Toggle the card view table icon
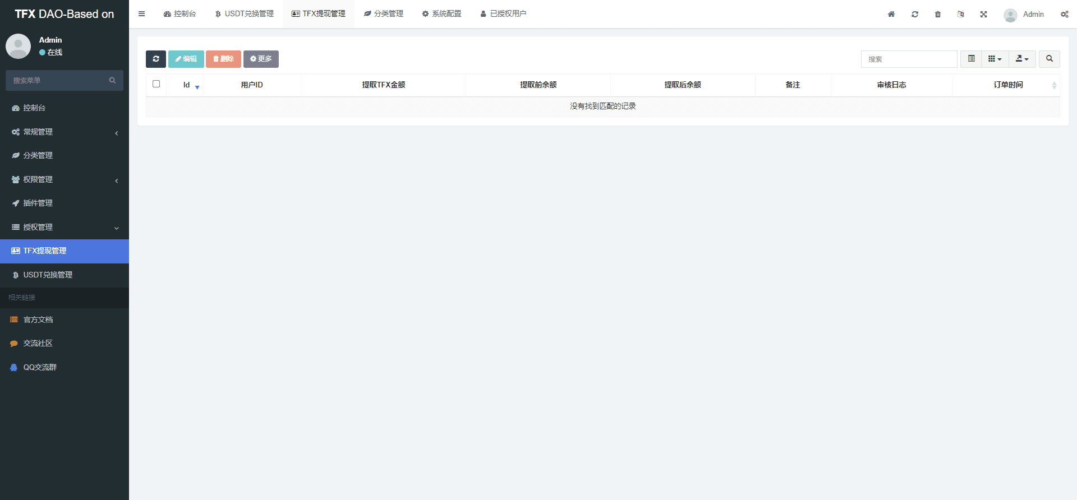 pyautogui.click(x=971, y=59)
